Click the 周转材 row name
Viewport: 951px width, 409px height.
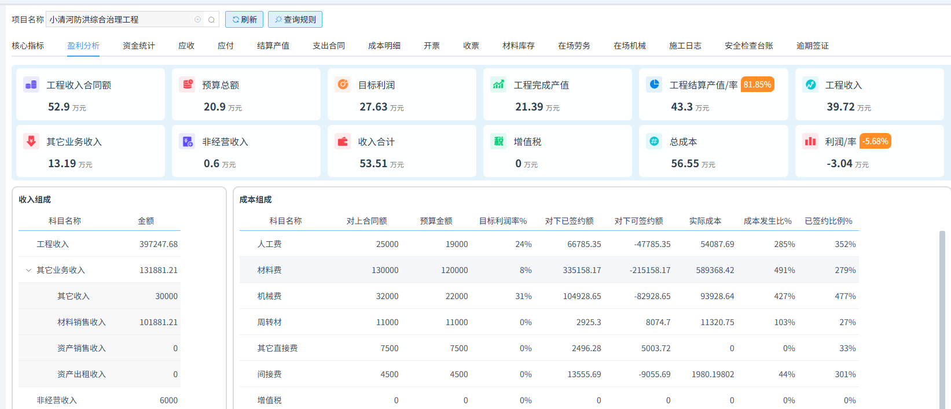point(270,322)
